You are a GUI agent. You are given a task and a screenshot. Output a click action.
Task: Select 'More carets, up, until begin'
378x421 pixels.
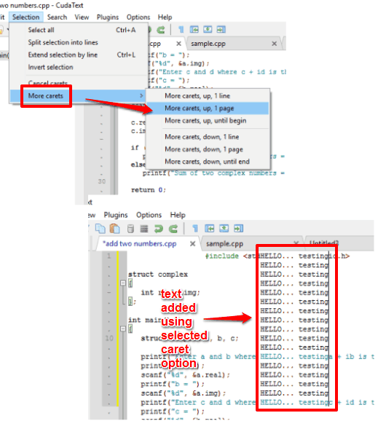point(208,121)
